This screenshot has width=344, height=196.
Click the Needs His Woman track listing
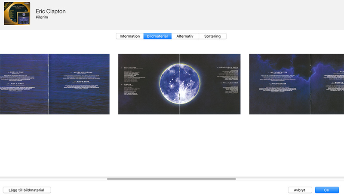click(79, 72)
